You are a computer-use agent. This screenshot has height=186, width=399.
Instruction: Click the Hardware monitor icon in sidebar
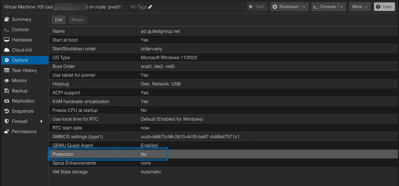click(x=7, y=40)
